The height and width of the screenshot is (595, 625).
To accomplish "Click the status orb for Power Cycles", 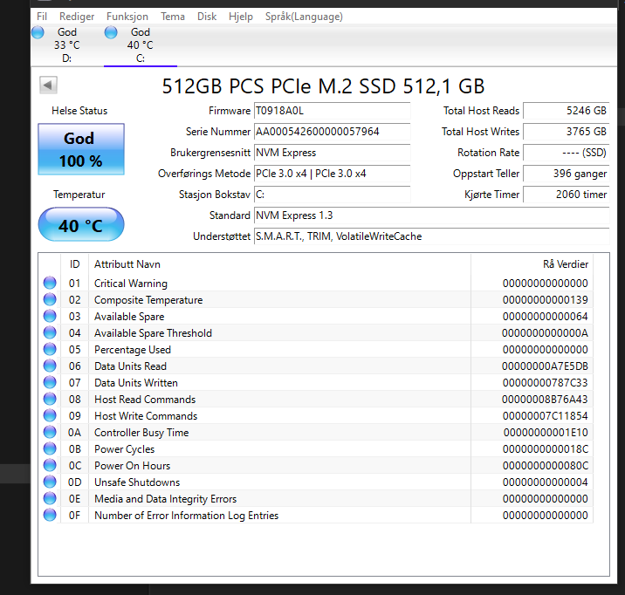I will [50, 448].
